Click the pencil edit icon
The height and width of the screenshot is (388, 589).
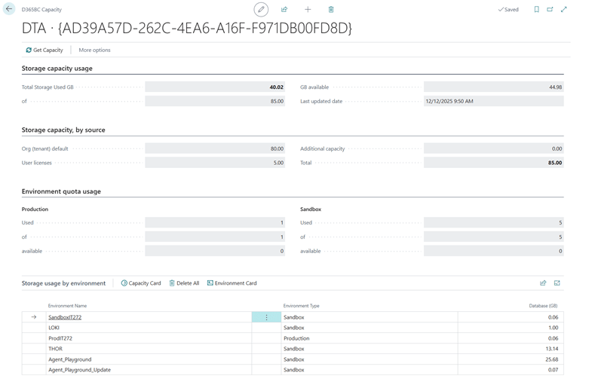[x=261, y=9]
